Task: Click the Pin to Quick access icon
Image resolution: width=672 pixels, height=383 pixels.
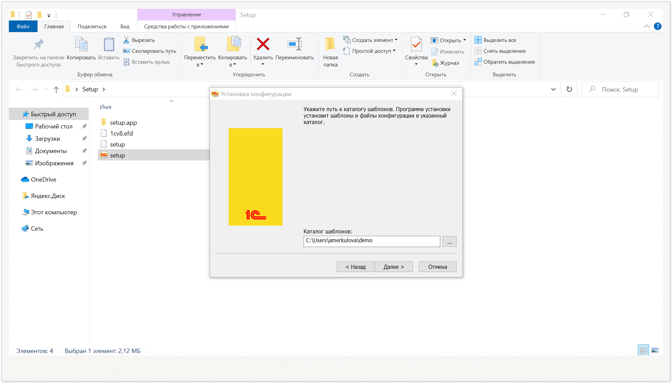Action: coord(39,44)
